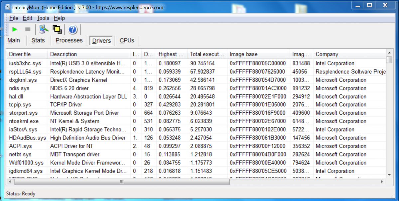Screen dimensions: 399x201
Task: Click Resplendence Software company cell
Action: [350, 72]
